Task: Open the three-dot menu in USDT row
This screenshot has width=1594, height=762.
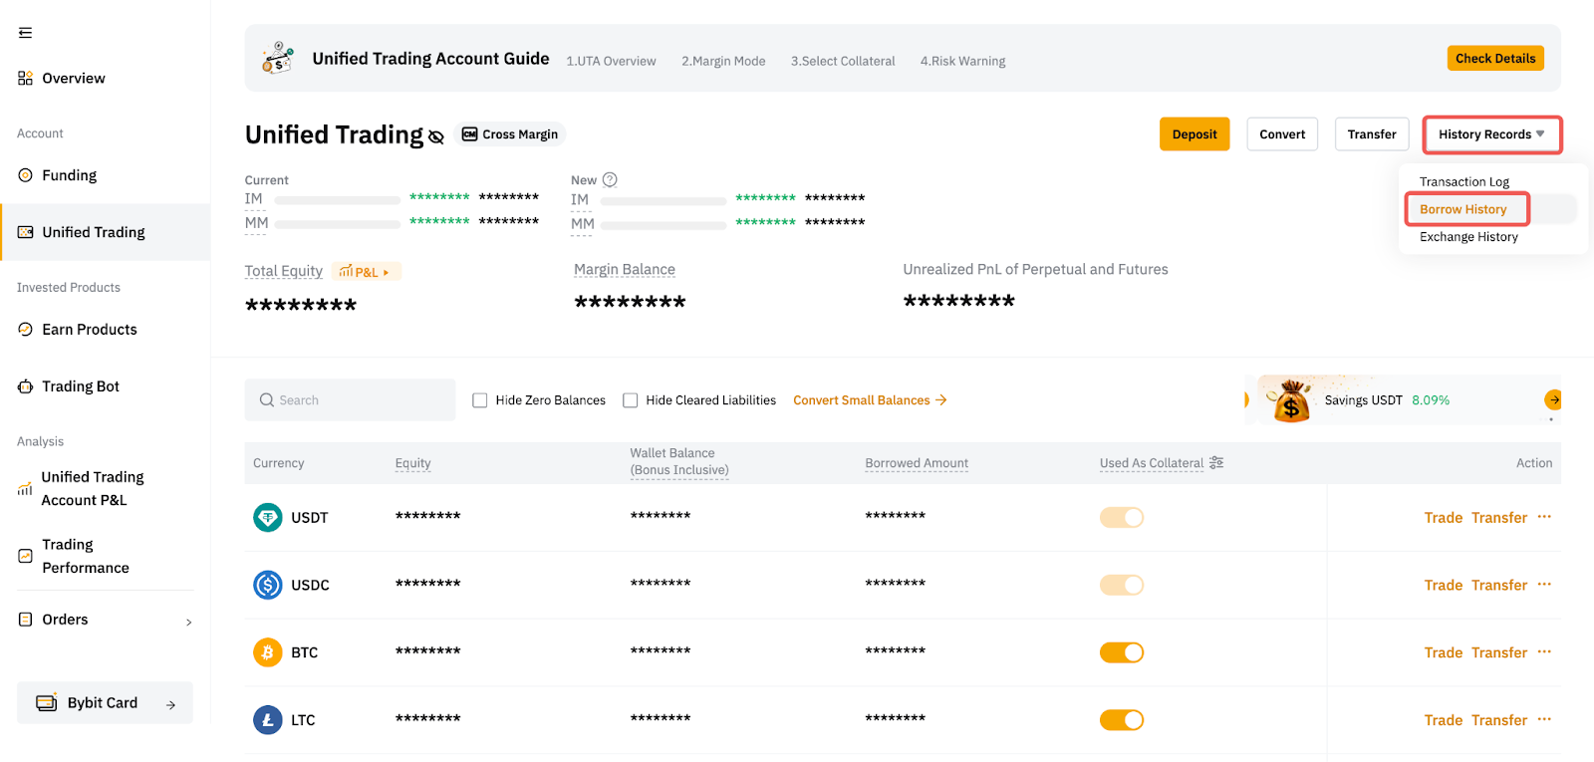Action: click(1544, 517)
